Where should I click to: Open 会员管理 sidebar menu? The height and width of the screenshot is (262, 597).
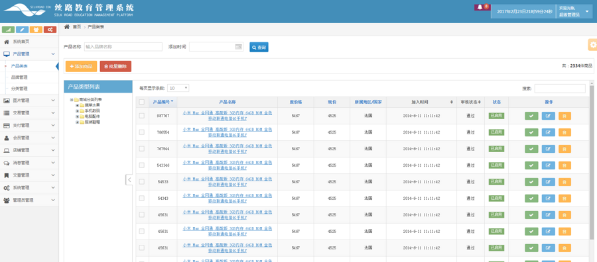(29, 138)
